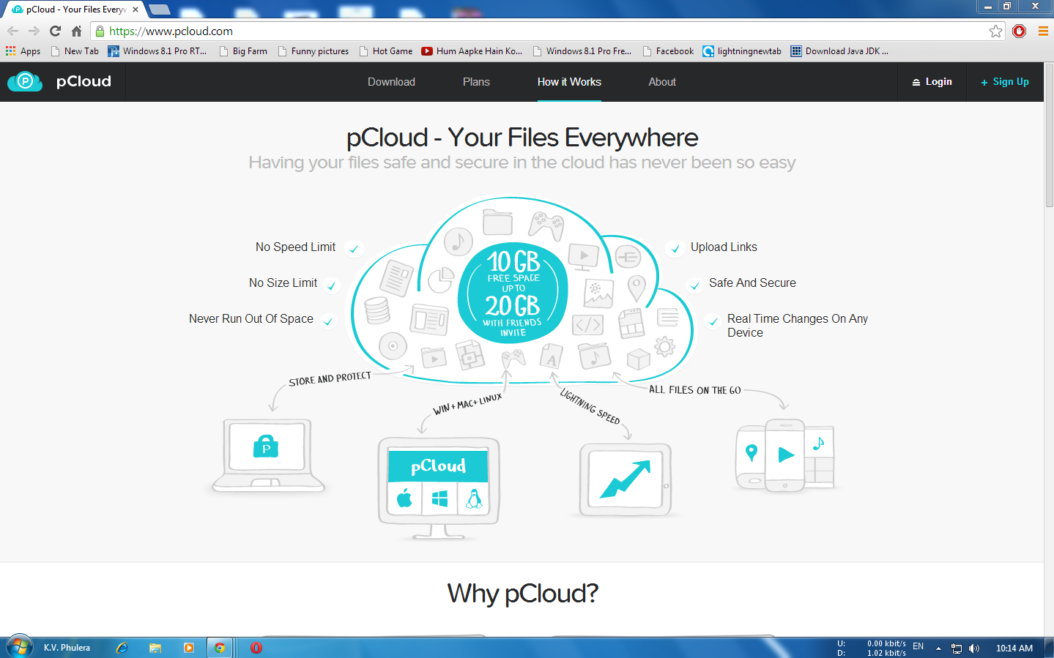Click the 'Why pCloud?' heading
The width and height of the screenshot is (1054, 658).
point(523,594)
